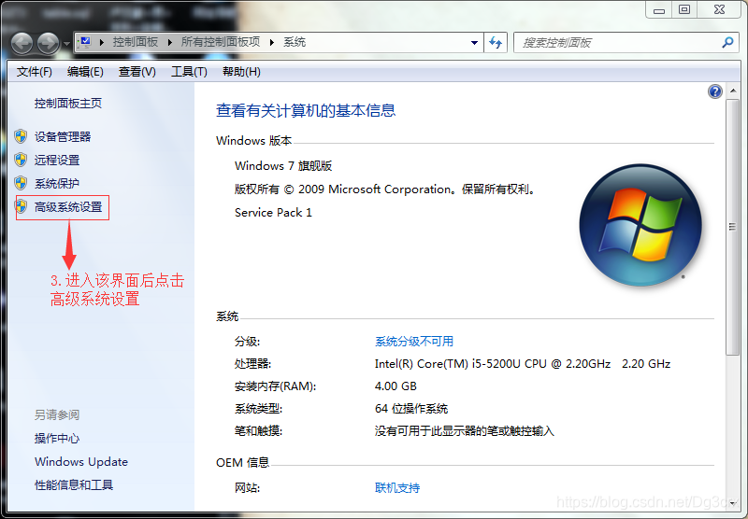Image resolution: width=748 pixels, height=519 pixels.
Task: Open Windows Update link
Action: pos(81,462)
